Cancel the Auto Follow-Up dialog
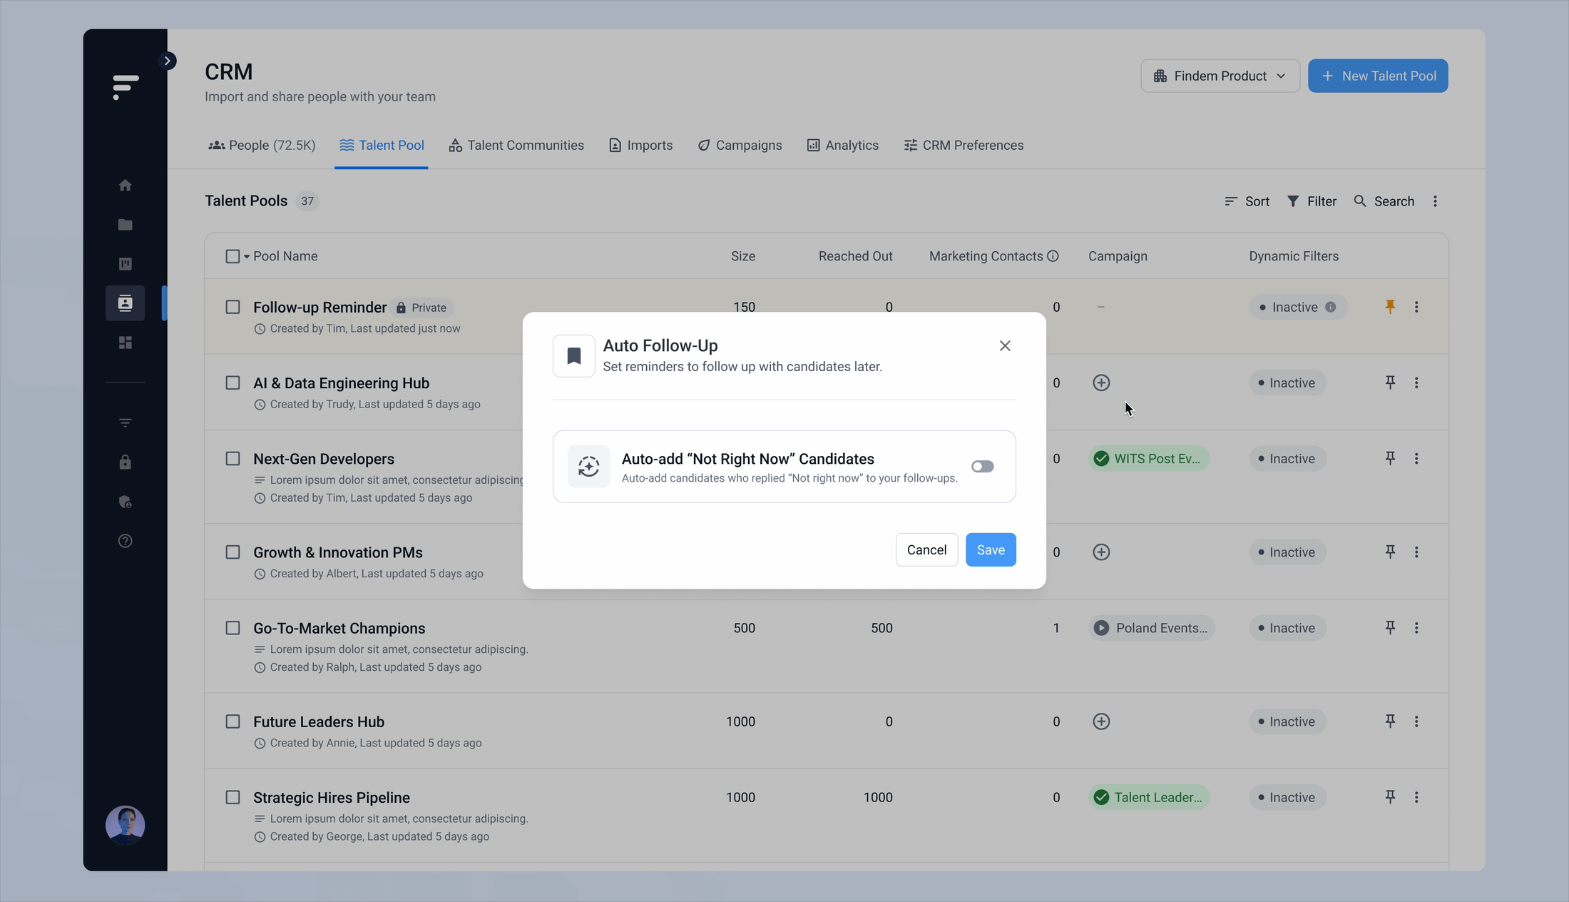This screenshot has width=1569, height=902. [926, 550]
